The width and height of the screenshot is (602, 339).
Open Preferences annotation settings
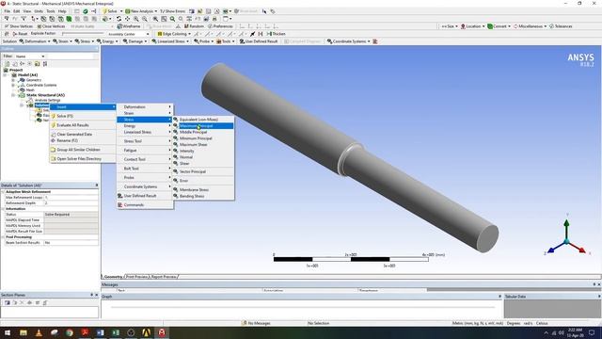pyautogui.click(x=220, y=26)
